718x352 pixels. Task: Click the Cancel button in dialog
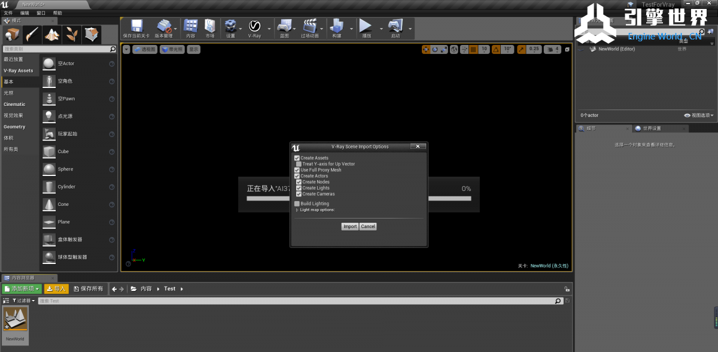(x=368, y=226)
